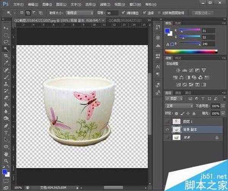Image resolution: width=228 pixels, height=191 pixels.
Task: Select the Hand tool
Action: tap(6, 155)
